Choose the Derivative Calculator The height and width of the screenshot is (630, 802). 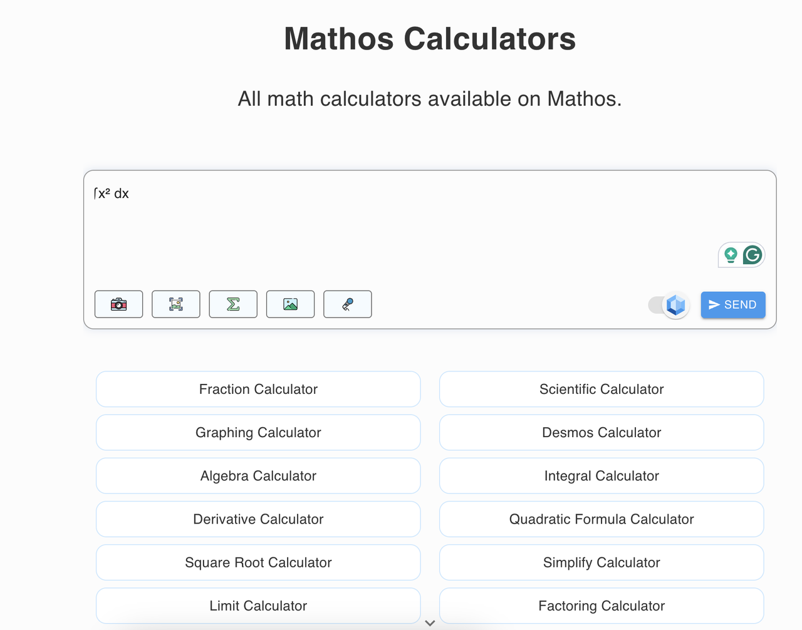tap(258, 519)
